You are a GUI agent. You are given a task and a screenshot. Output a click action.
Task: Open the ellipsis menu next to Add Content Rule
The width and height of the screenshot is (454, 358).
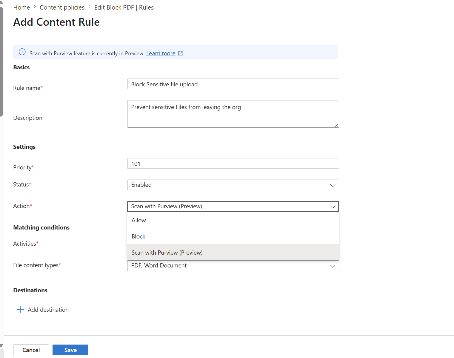[x=114, y=22]
